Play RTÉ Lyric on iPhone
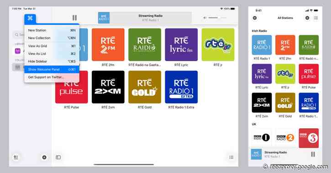 coord(262,74)
